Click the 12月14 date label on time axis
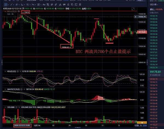 [x=37, y=125]
